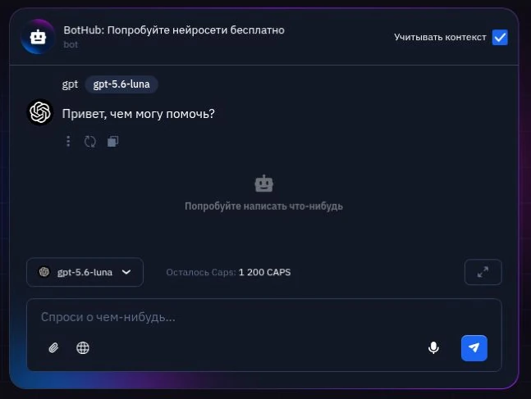
Task: Send the message with the blue arrow button
Action: (x=474, y=348)
